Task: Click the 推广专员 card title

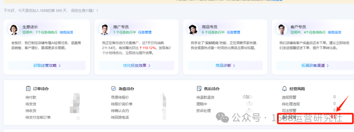Action: tap(121, 27)
